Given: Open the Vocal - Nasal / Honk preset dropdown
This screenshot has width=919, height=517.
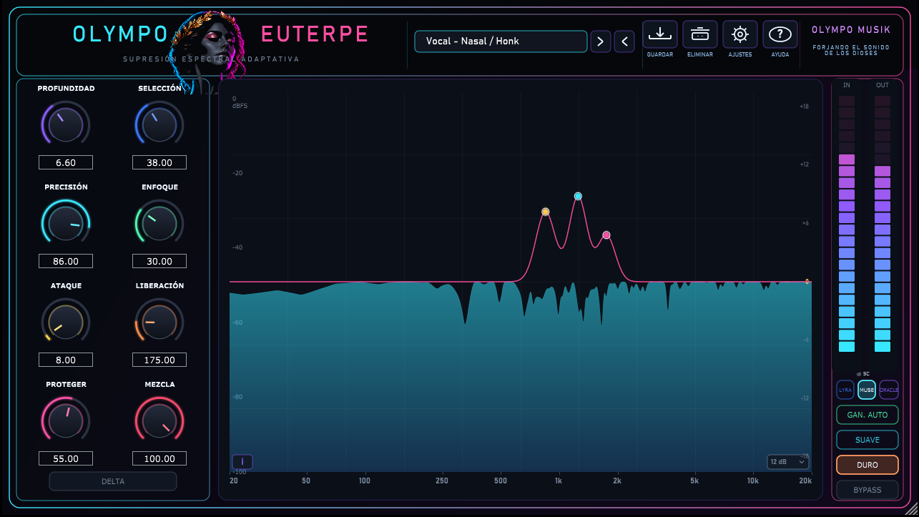Looking at the screenshot, I should (x=501, y=41).
